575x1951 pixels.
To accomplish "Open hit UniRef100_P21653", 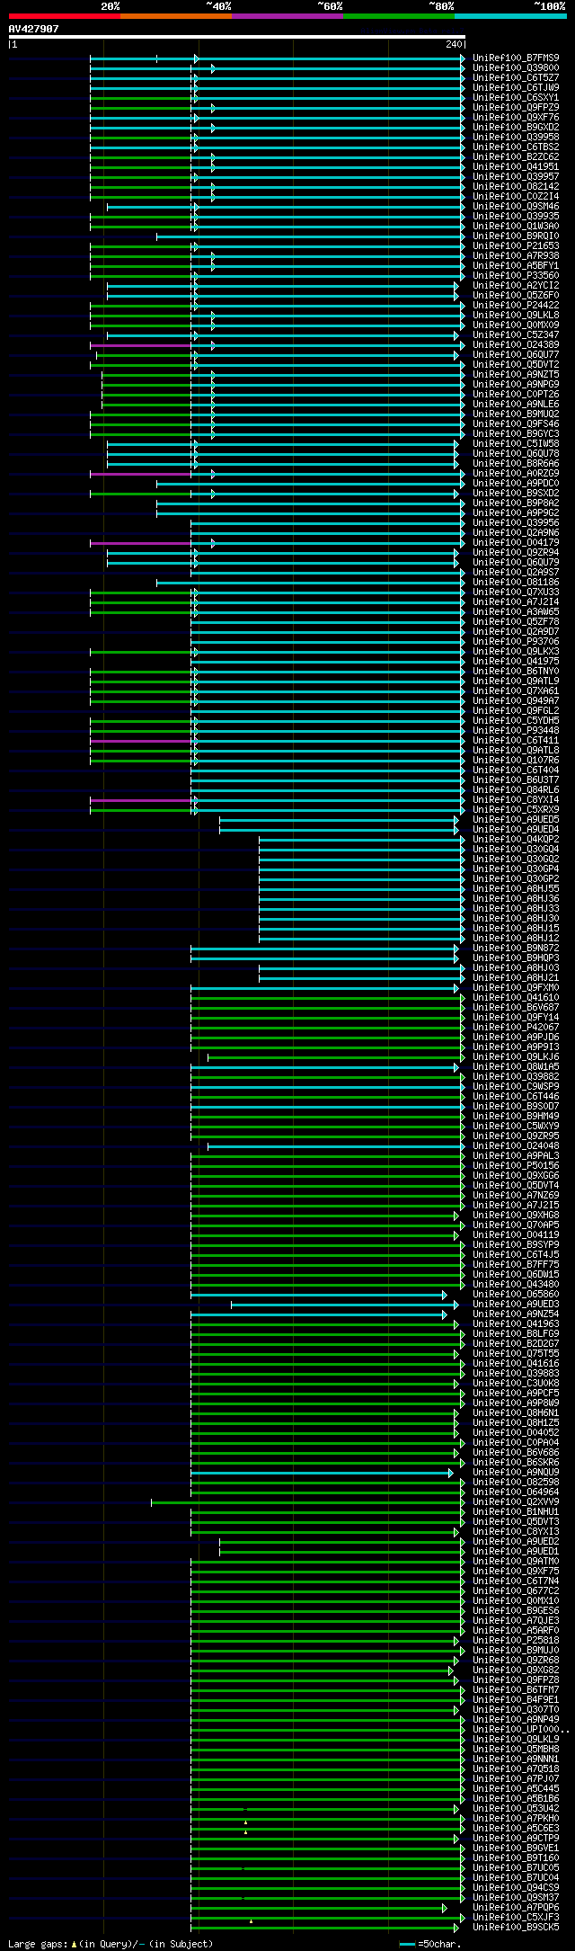I will (x=516, y=245).
